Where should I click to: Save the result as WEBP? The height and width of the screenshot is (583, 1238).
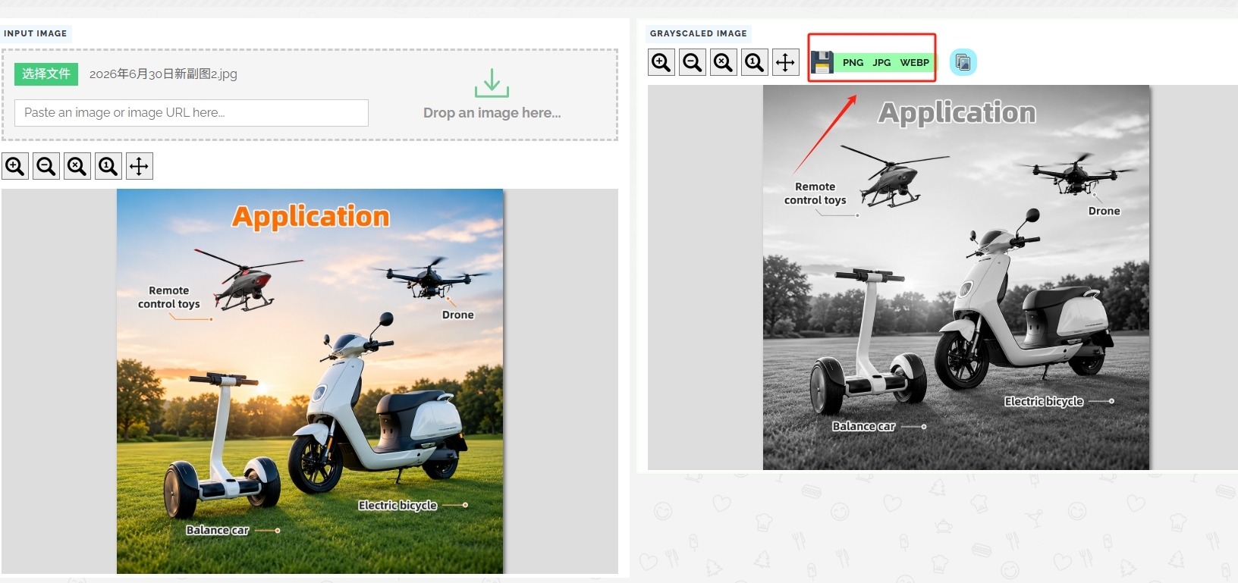click(914, 62)
